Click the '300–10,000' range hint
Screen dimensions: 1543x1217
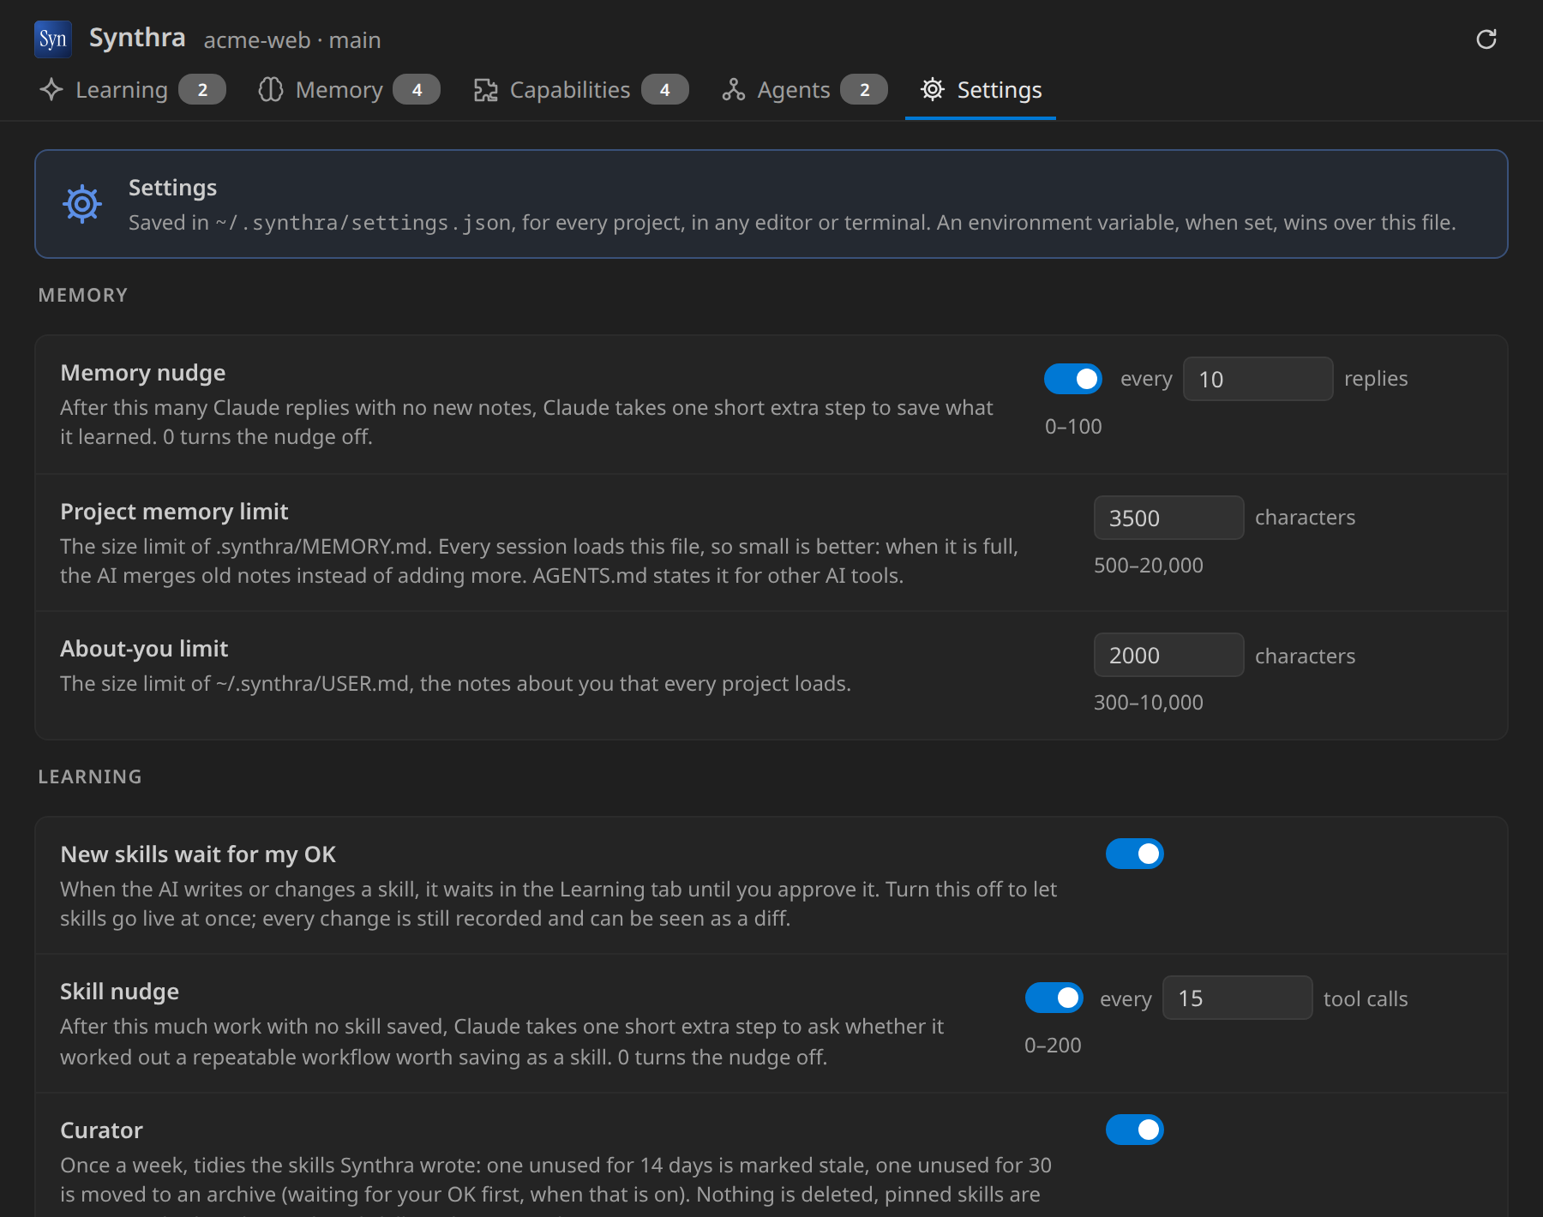[1149, 703]
